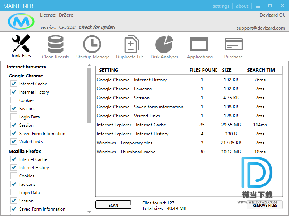Select row Google Chrome - Favicons
The height and width of the screenshot is (216, 289).
tap(189, 89)
